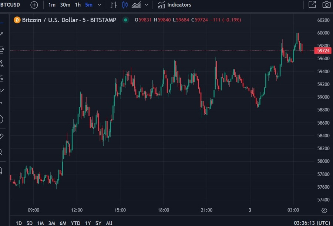Image resolution: width=333 pixels, height=226 pixels.
Task: Select the 1m timeframe
Action: click(x=52, y=5)
